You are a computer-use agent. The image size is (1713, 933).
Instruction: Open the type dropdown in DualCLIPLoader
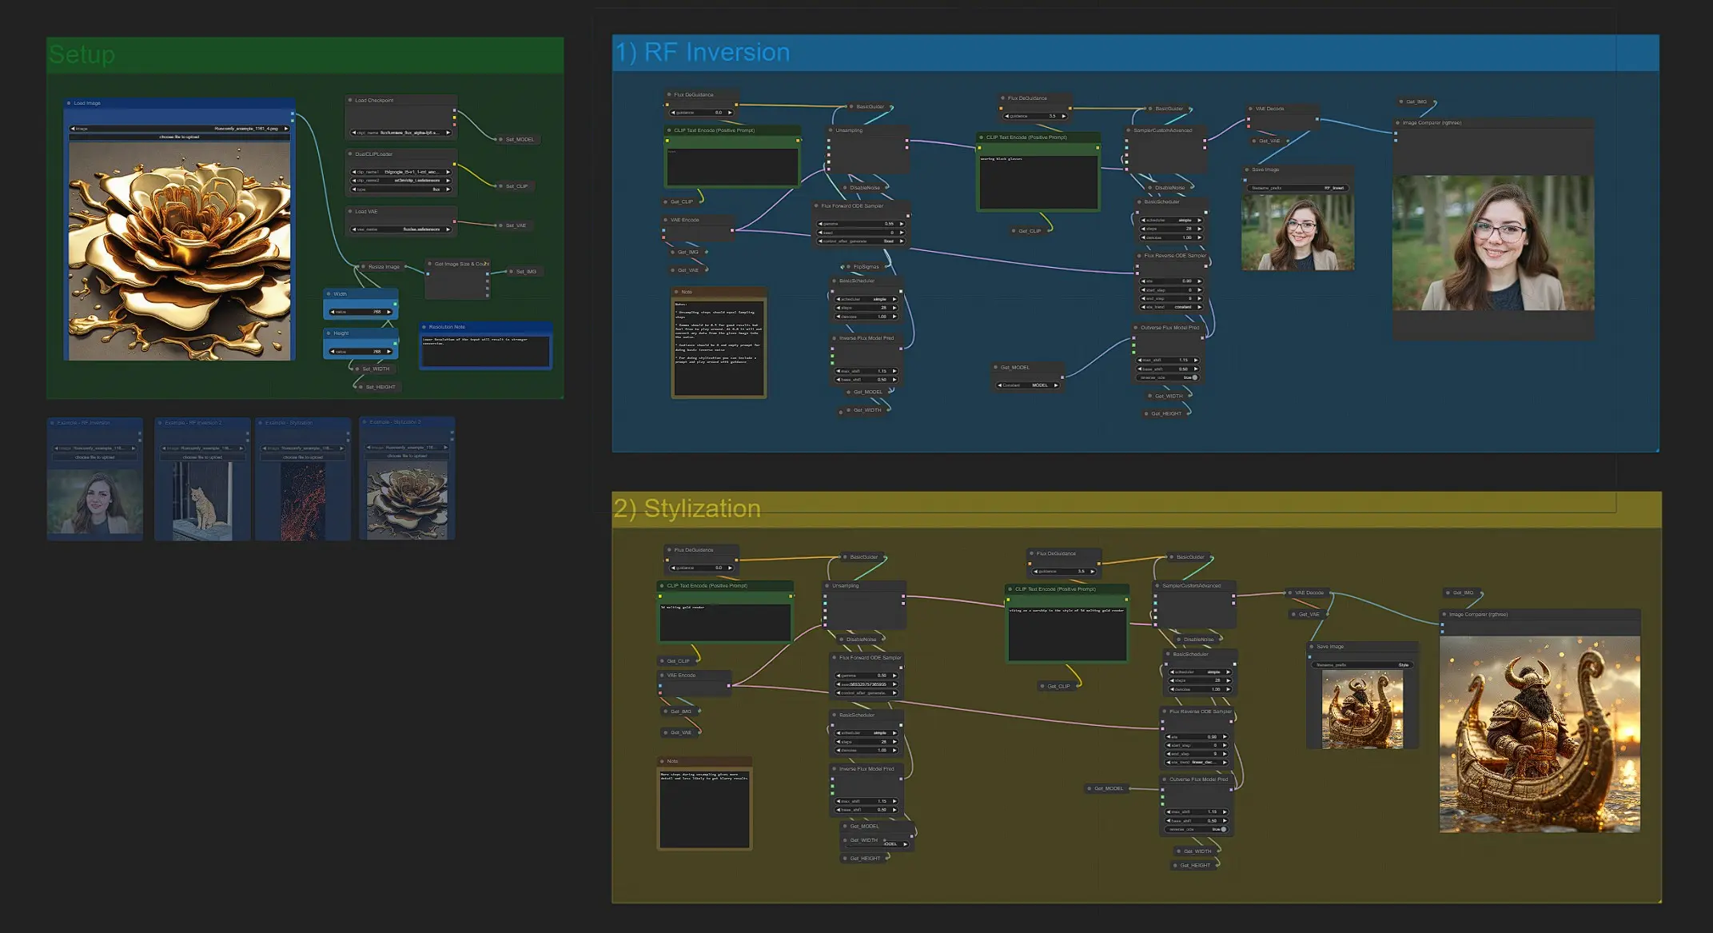(401, 189)
